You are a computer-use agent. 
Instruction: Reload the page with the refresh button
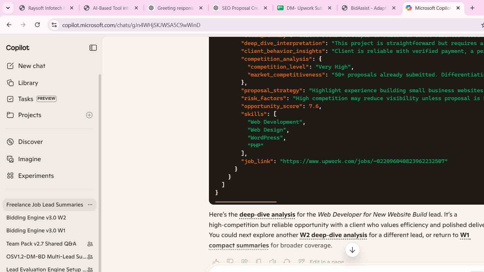point(37,25)
